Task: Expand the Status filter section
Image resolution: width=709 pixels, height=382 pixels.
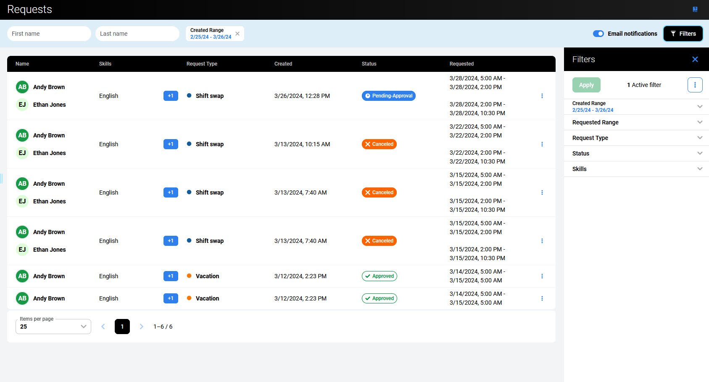Action: click(x=636, y=153)
